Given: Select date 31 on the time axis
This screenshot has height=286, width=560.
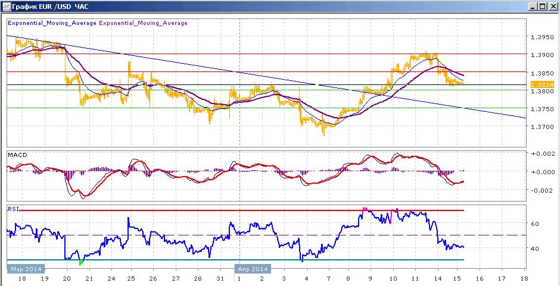Looking at the screenshot, I should pos(220,279).
